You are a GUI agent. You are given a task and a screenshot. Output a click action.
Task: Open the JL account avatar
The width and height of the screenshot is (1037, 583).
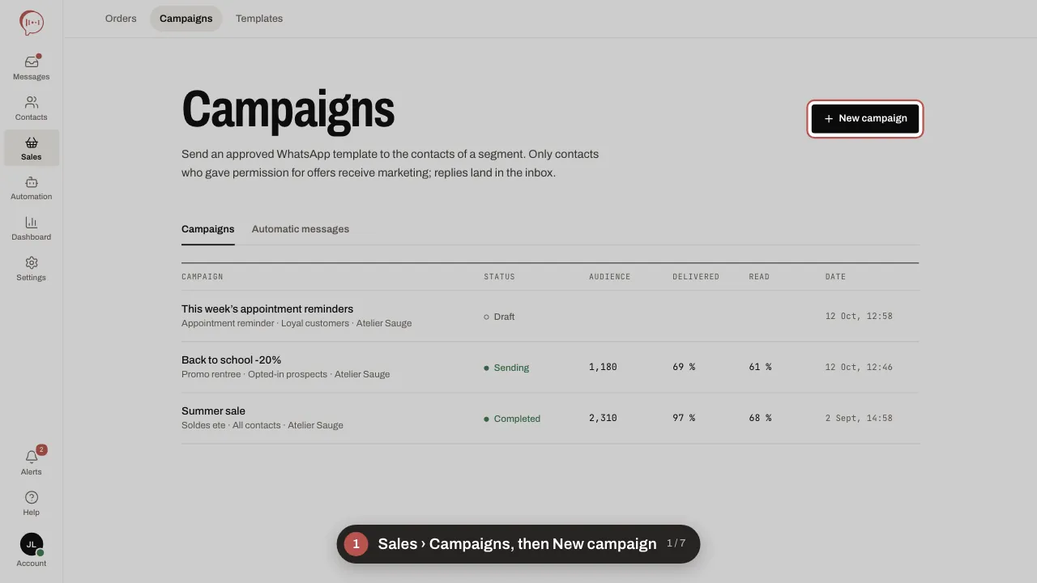(x=32, y=544)
